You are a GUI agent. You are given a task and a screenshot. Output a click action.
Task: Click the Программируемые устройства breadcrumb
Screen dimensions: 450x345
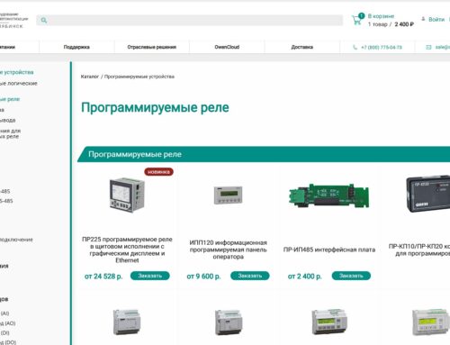(139, 77)
